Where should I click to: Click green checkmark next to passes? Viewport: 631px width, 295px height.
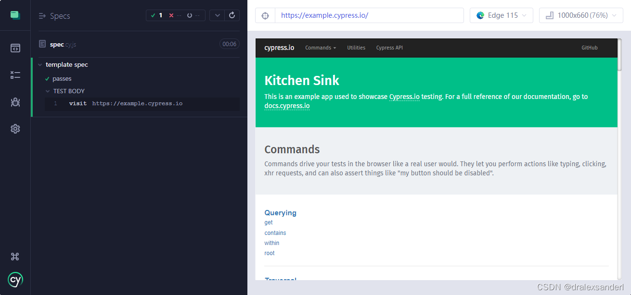[x=47, y=79]
